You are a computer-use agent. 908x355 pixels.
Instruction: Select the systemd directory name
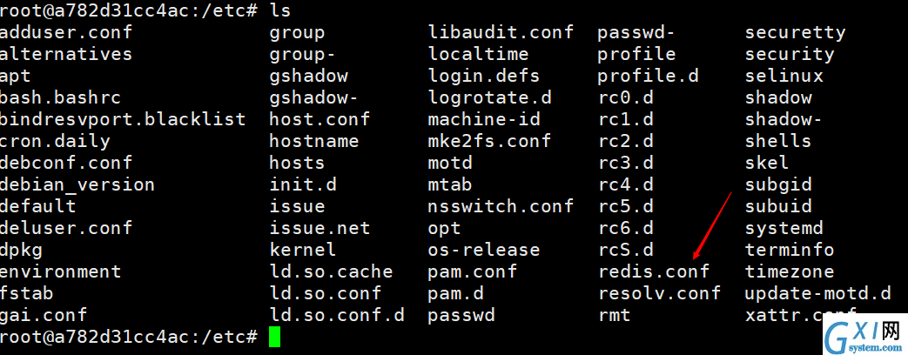tap(784, 228)
